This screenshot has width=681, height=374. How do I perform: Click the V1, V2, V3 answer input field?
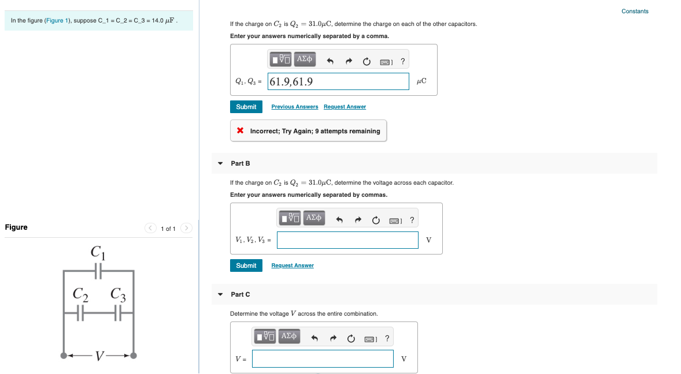347,240
